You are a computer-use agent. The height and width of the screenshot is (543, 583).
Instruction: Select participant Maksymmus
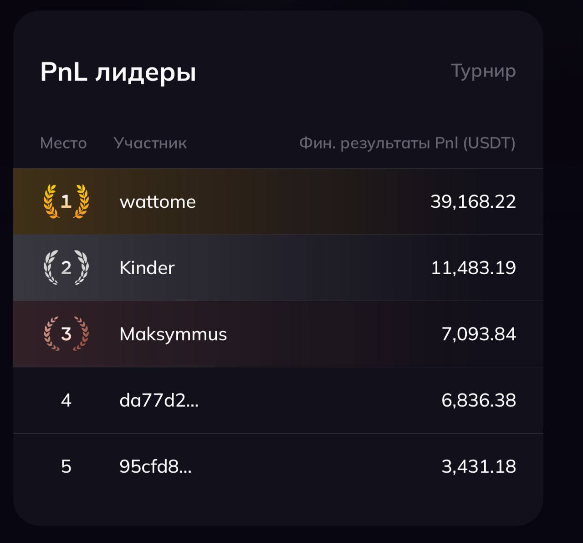click(x=173, y=334)
